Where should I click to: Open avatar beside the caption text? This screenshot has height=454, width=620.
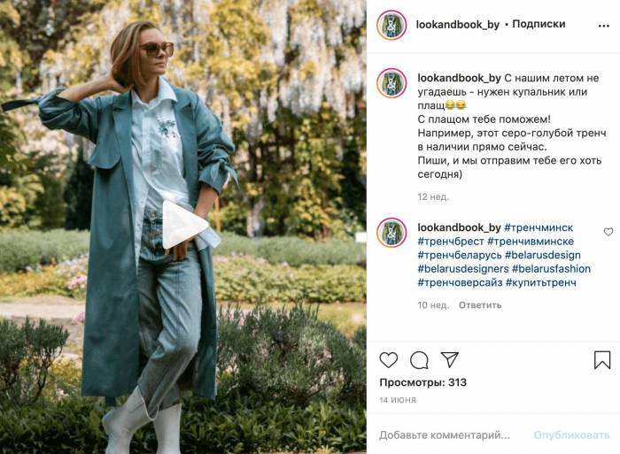click(x=391, y=83)
